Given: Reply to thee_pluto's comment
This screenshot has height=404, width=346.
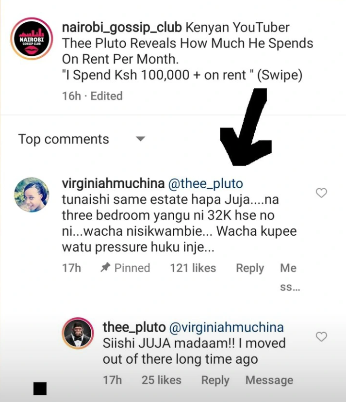Looking at the screenshot, I should coord(215,380).
